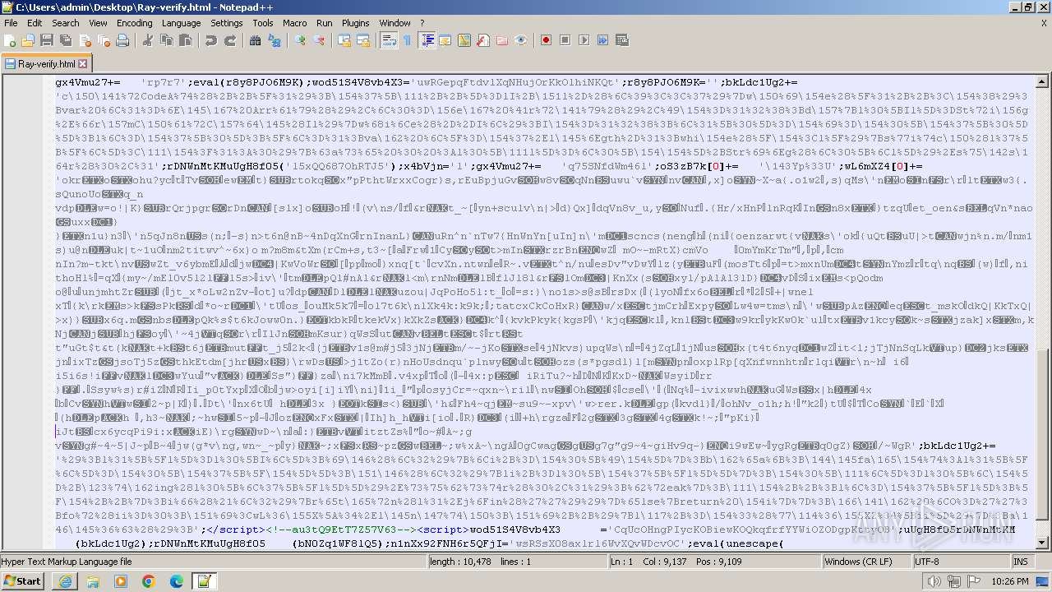1052x592 pixels.
Task: Open the Windows Start menu
Action: (22, 580)
